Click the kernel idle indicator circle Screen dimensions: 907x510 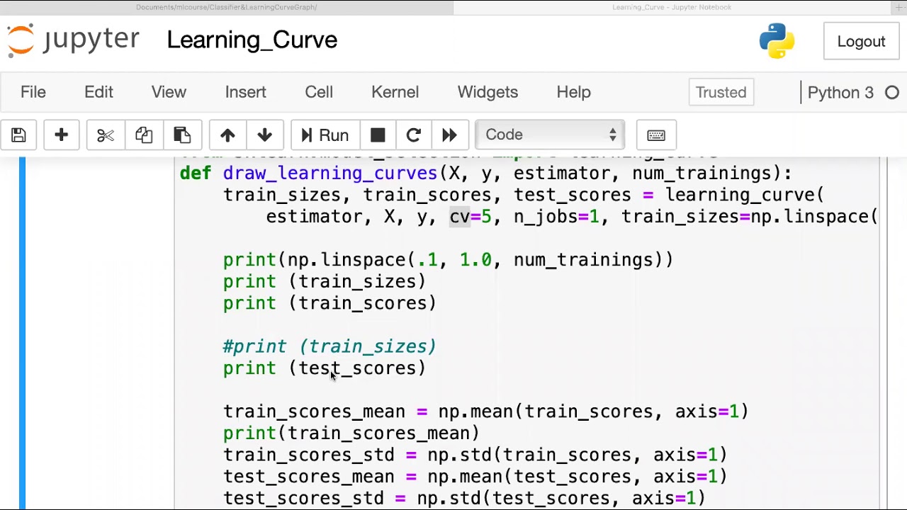(892, 93)
